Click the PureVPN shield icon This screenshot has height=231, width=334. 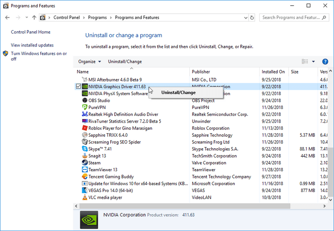click(x=85, y=108)
